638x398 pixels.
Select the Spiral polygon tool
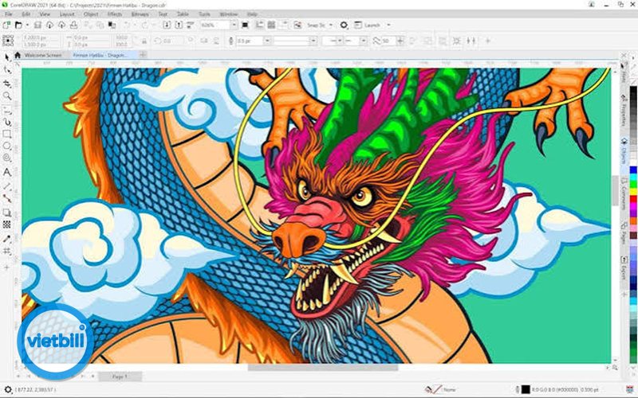point(7,158)
